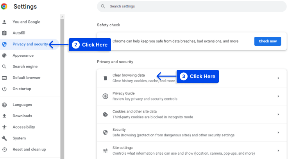Screen dimensions: 288x159
Task: Open Downloads settings
Action: [22, 116]
